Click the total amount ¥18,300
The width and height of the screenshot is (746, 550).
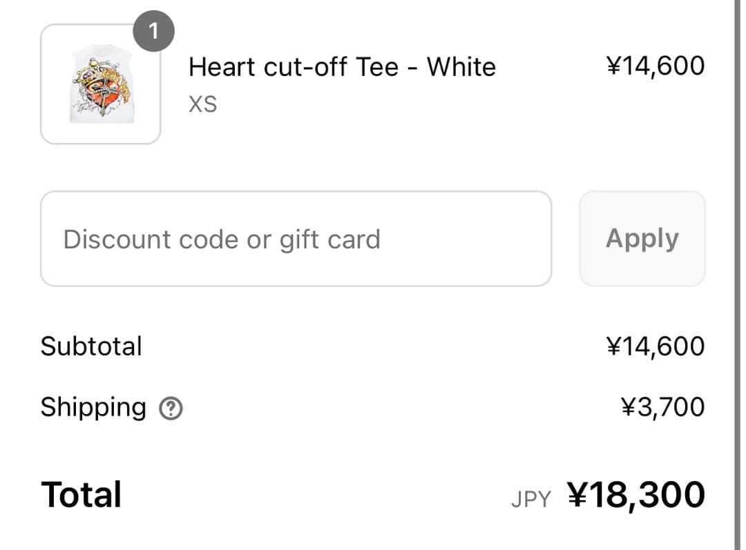click(x=636, y=495)
